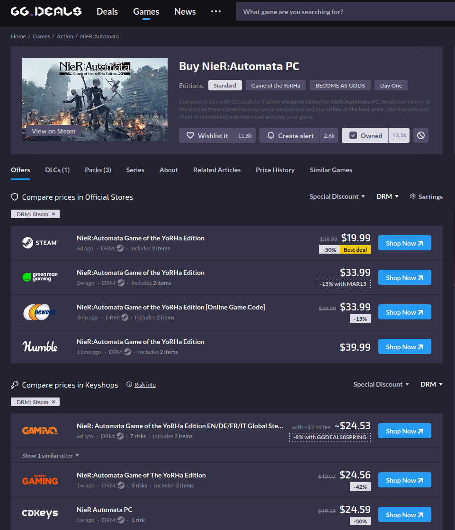Click Steam DRM icon in Newegg offer row
The height and width of the screenshot is (530, 455).
(x=125, y=318)
